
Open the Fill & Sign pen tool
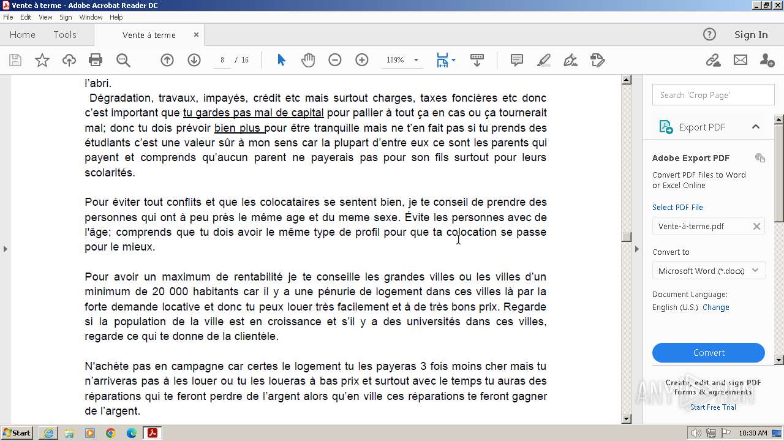pos(570,60)
